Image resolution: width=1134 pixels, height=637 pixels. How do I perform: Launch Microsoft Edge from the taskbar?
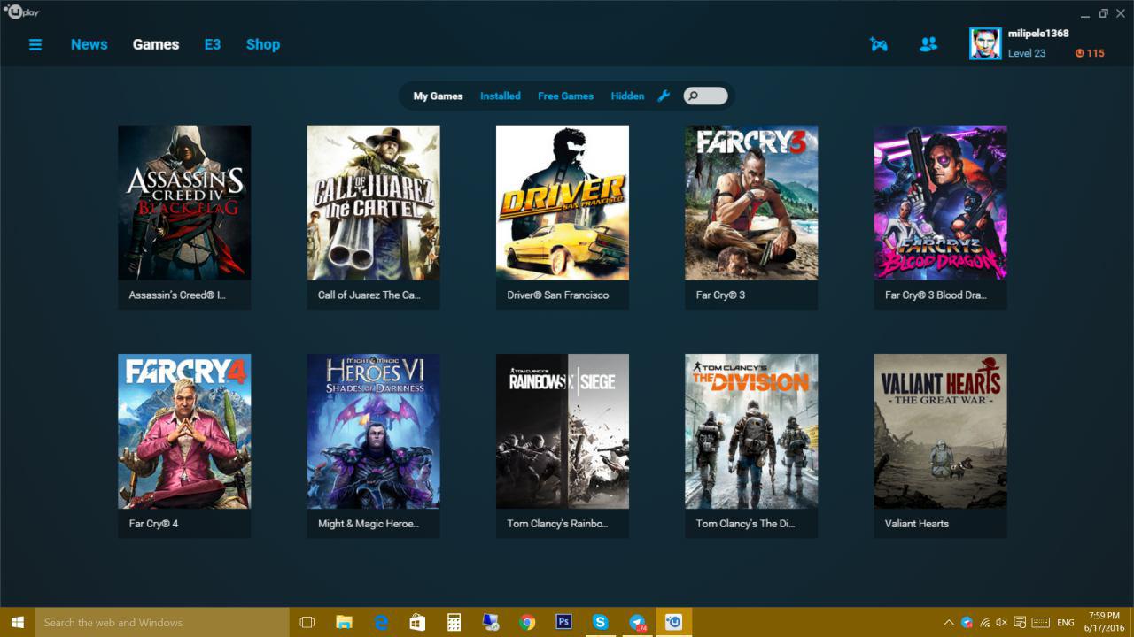pyautogui.click(x=381, y=622)
